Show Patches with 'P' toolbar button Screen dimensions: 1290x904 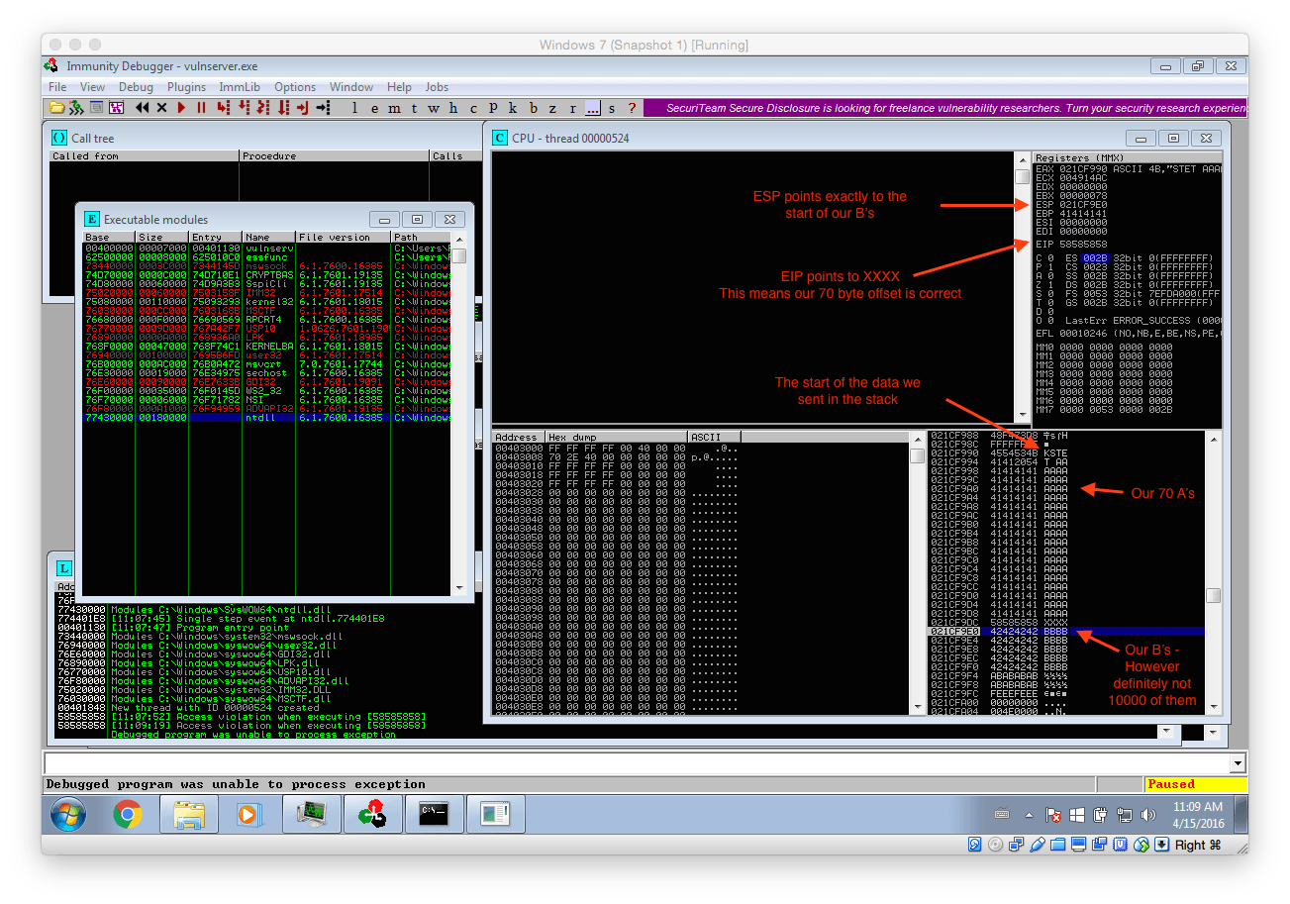click(x=493, y=108)
